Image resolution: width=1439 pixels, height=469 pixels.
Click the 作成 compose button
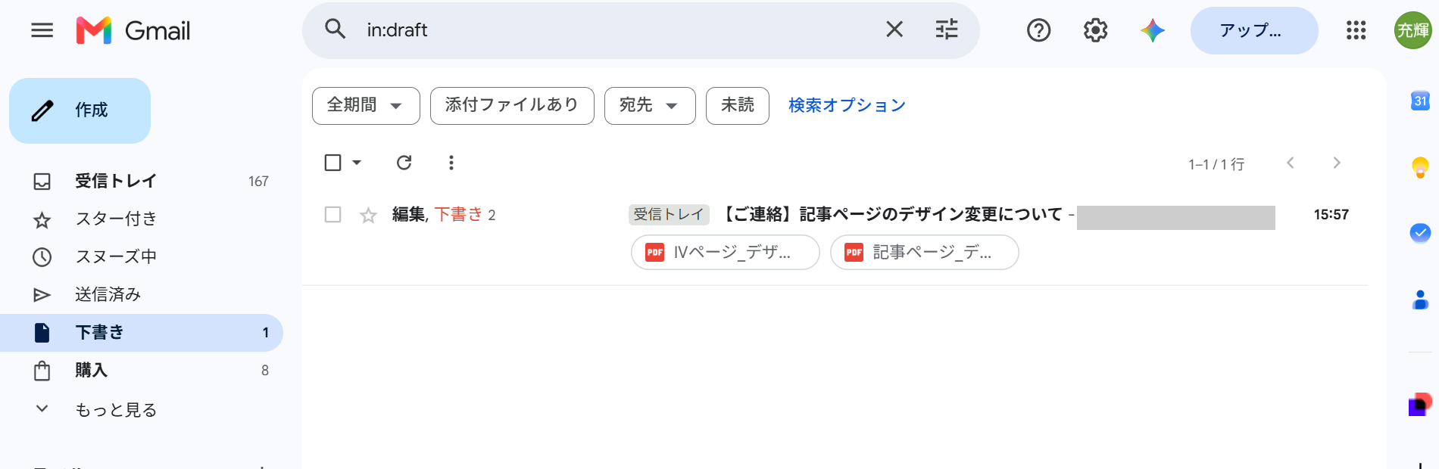click(80, 110)
